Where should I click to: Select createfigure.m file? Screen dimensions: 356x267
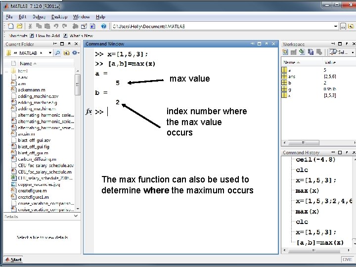coord(32,191)
